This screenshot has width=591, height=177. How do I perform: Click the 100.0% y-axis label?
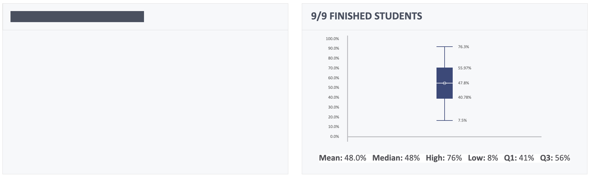[x=332, y=39]
